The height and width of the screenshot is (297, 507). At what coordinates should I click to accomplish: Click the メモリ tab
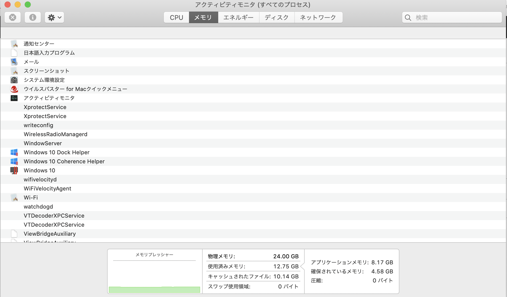coord(203,17)
